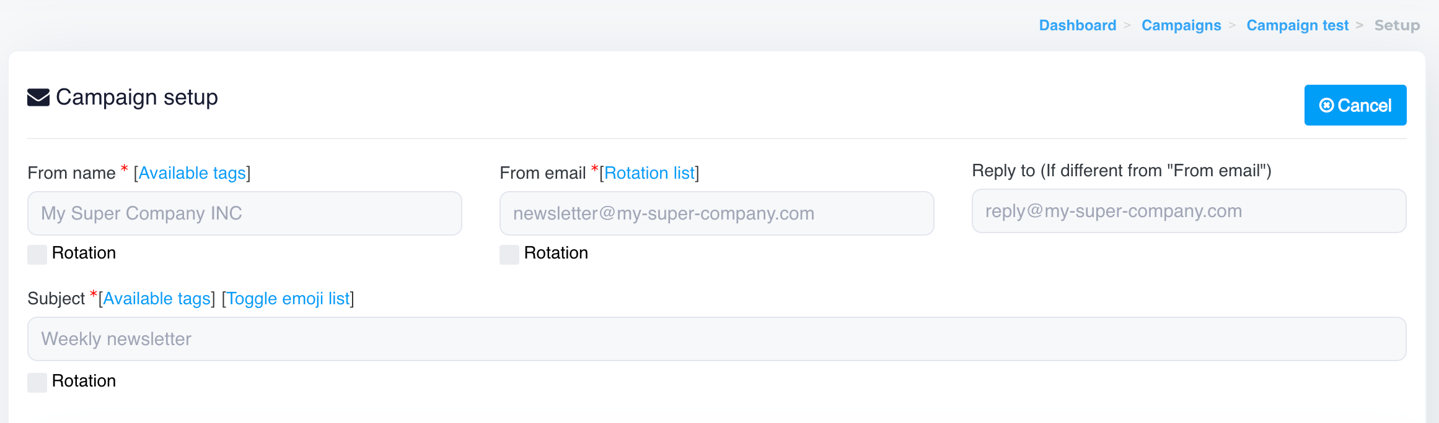Open Available tags link for From name
1439x423 pixels.
point(192,173)
